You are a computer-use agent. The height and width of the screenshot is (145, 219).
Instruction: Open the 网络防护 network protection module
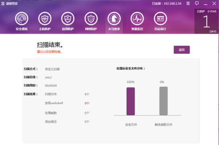[x=91, y=21]
